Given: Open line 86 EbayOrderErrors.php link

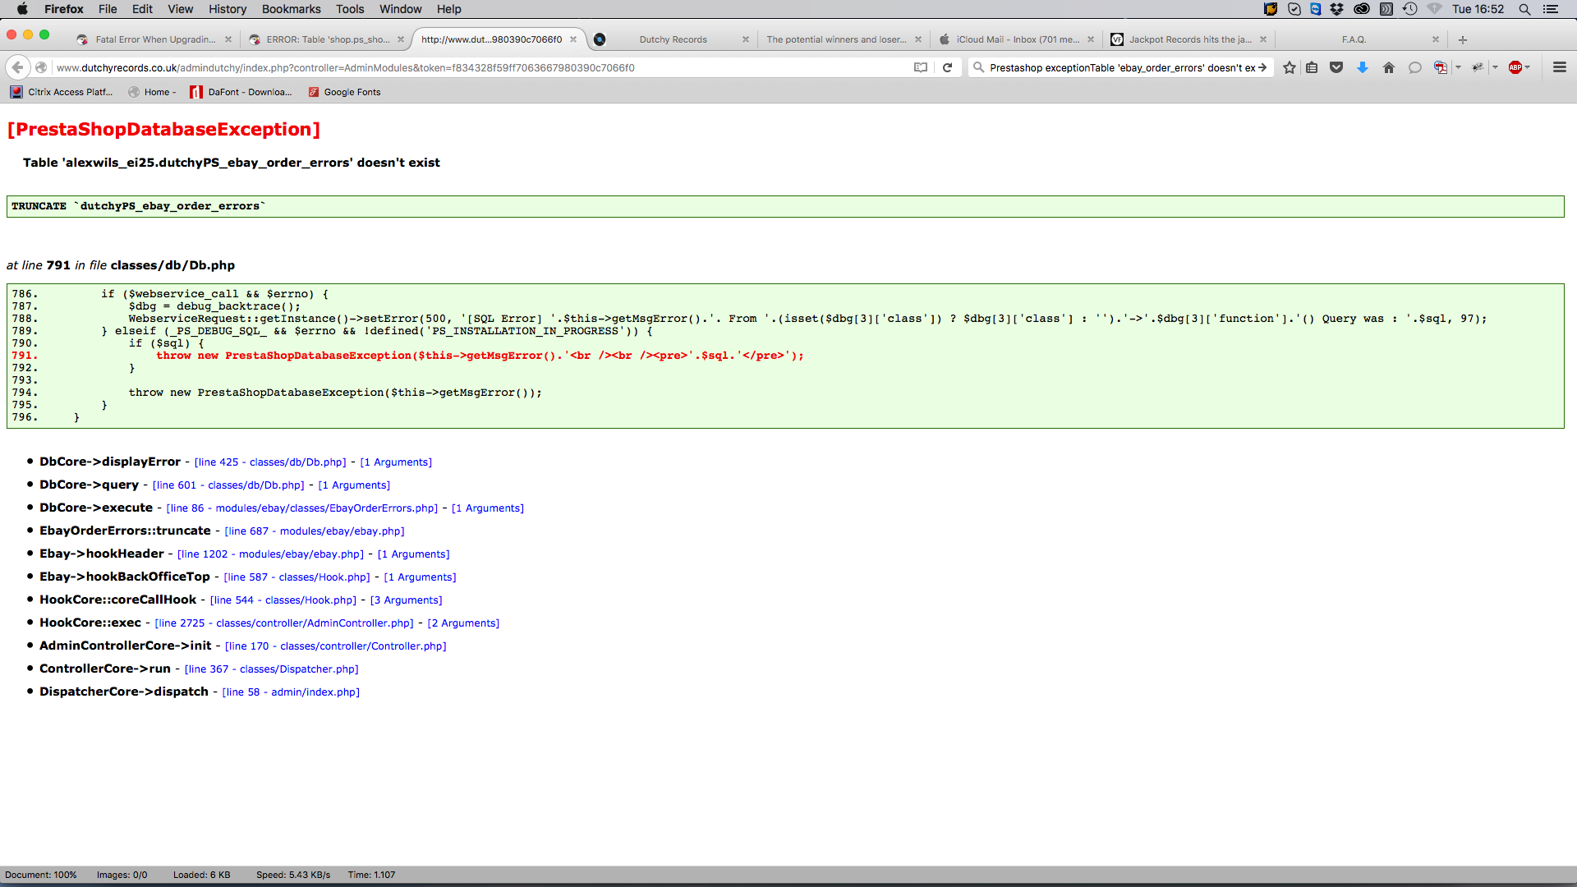Looking at the screenshot, I should click(x=302, y=508).
